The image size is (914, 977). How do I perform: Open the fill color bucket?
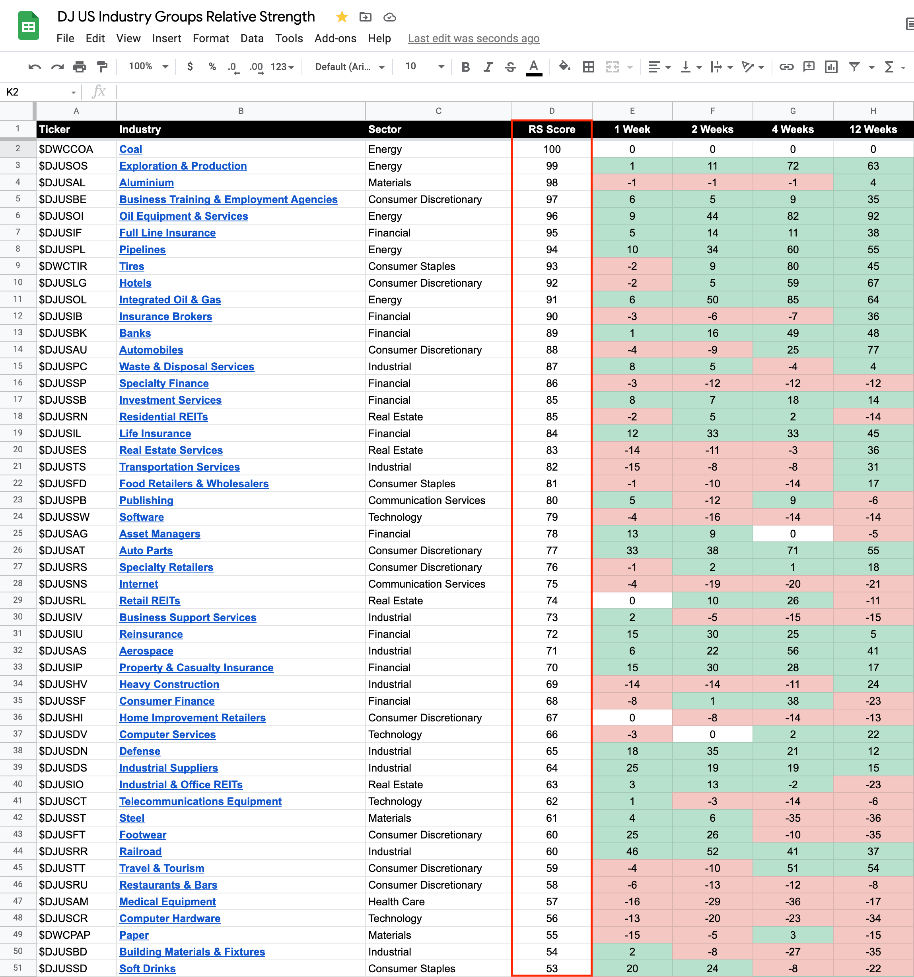[x=564, y=66]
